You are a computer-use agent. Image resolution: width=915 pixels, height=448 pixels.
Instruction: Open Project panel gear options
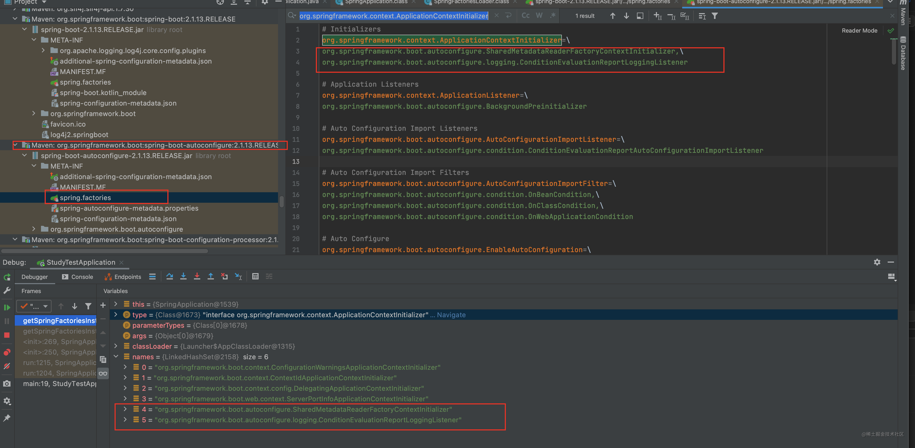265,2
